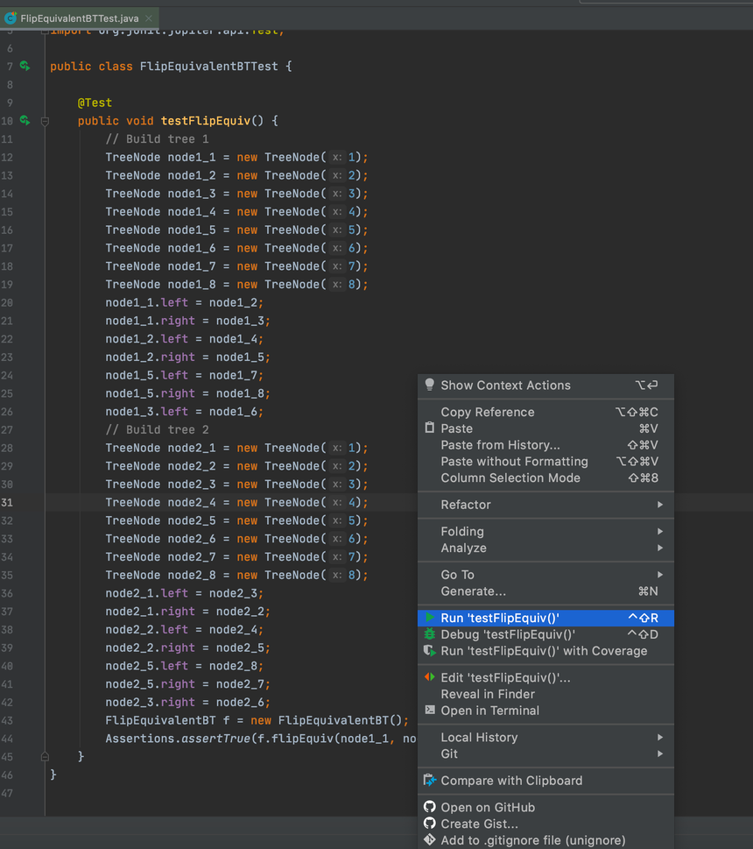The image size is (753, 849).
Task: Toggle Column Selection Mode
Action: click(x=510, y=478)
